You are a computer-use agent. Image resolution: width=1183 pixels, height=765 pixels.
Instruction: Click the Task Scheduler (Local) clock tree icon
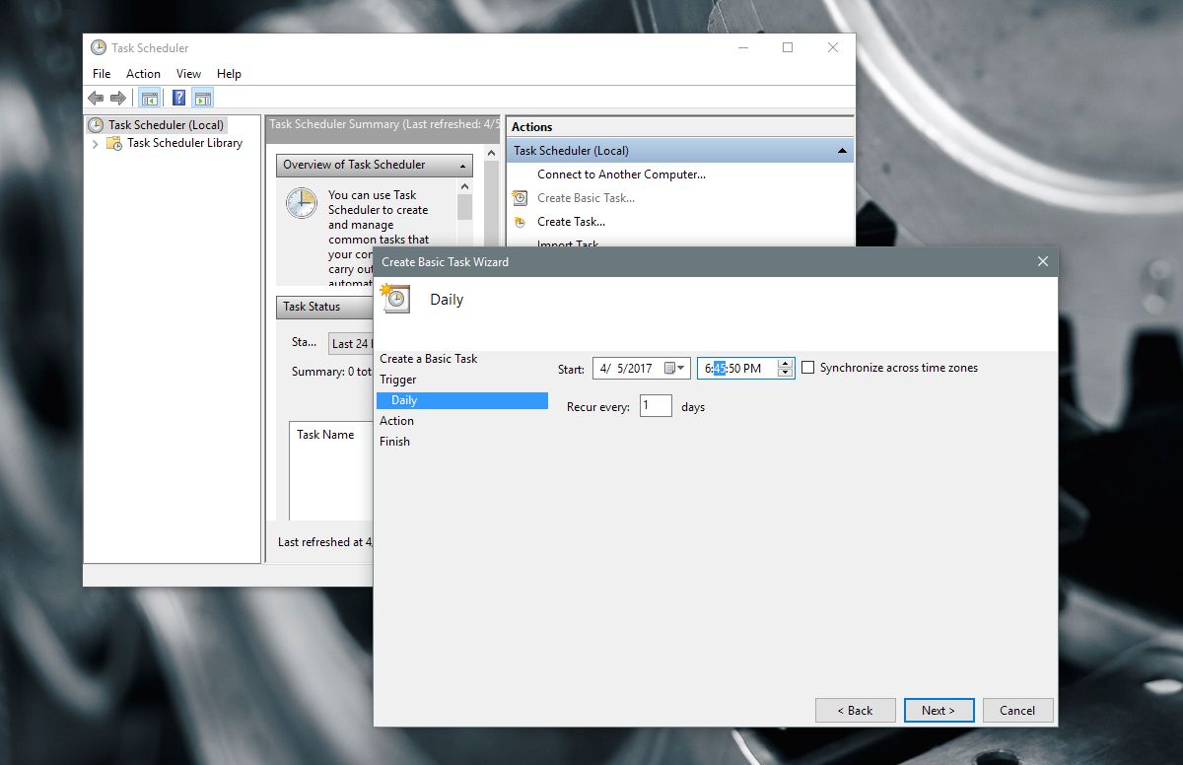tap(96, 125)
